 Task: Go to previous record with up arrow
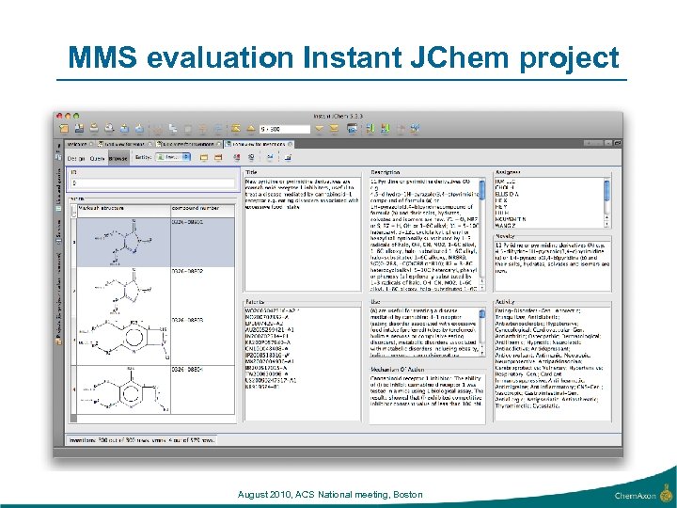[250, 129]
